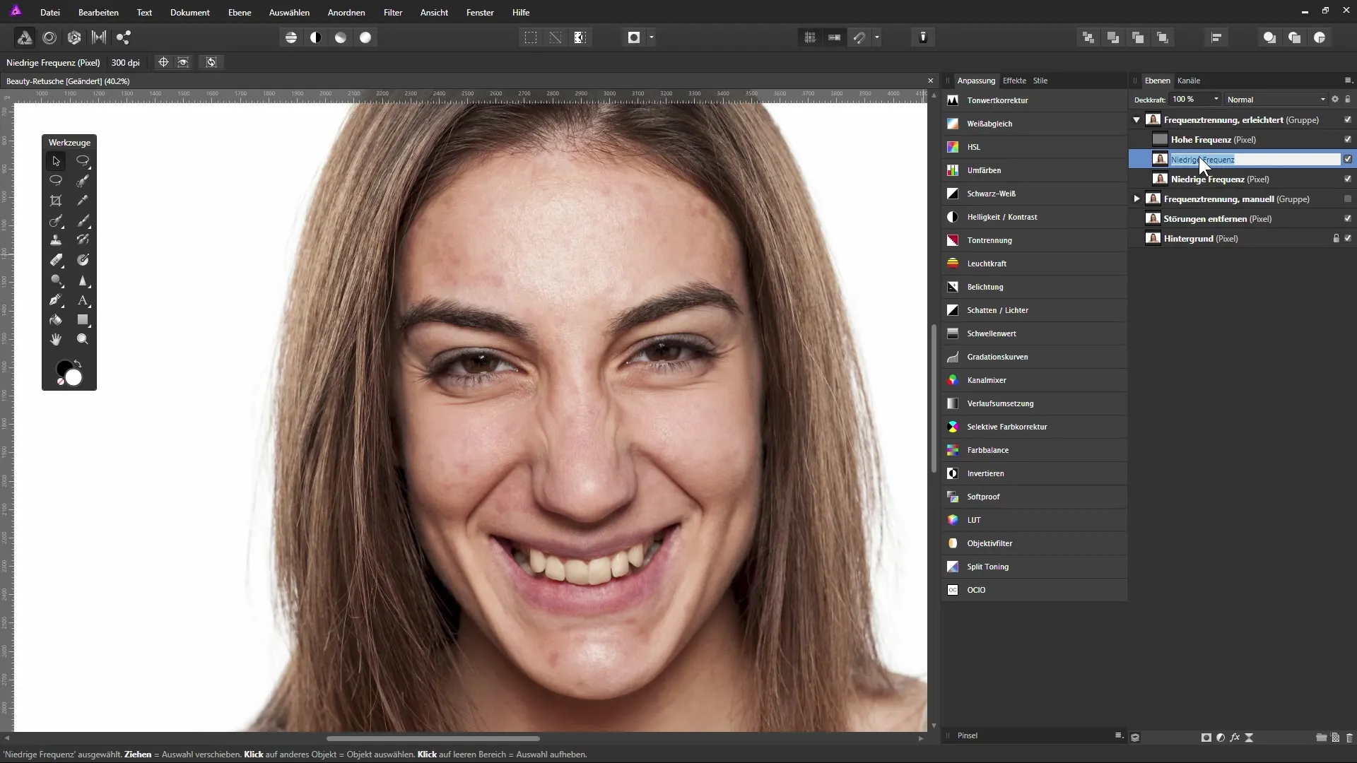The height and width of the screenshot is (763, 1357).
Task: Add a Tonwertkorrektur adjustment
Action: [x=1034, y=100]
